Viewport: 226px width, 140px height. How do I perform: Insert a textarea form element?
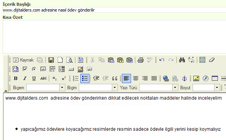[52, 69]
